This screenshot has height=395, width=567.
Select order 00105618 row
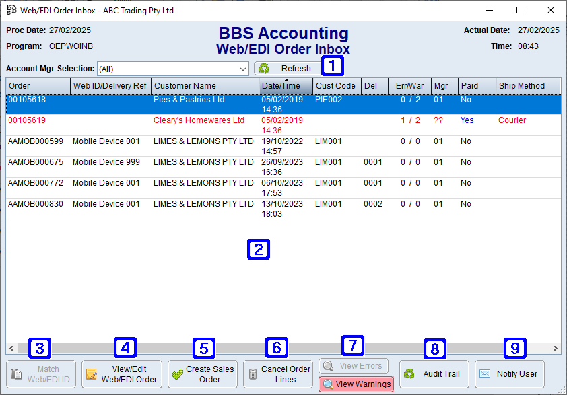tap(283, 104)
